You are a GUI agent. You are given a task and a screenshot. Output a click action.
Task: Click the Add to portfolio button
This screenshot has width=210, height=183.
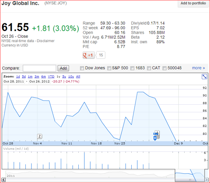click(x=193, y=4)
